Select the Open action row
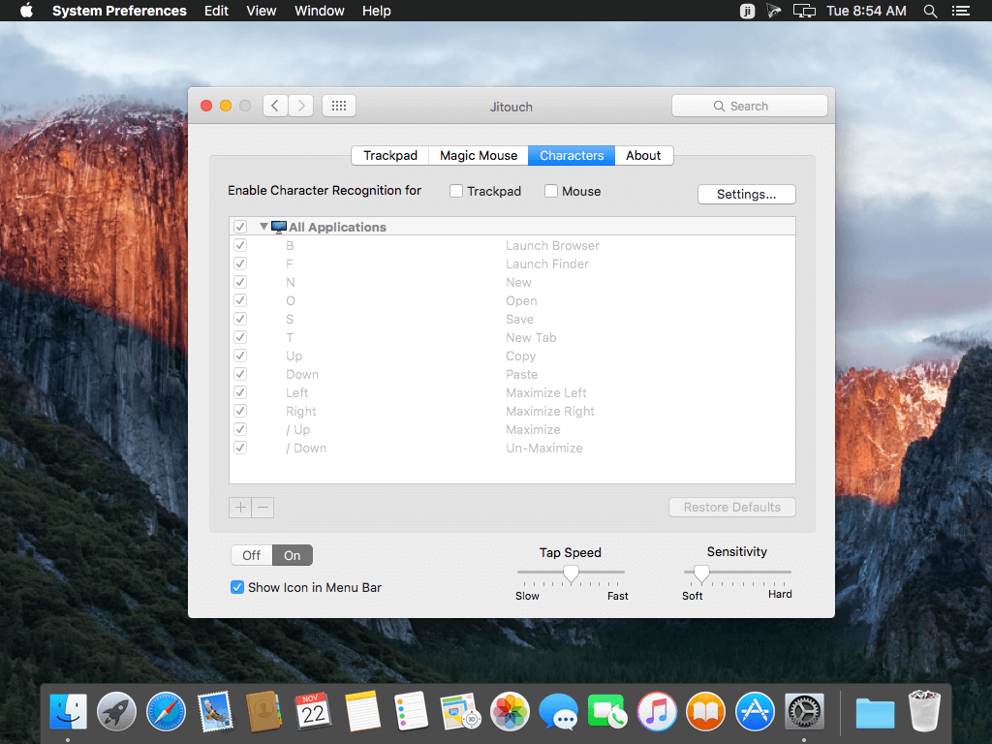Viewport: 992px width, 744px height. pyautogui.click(x=511, y=300)
